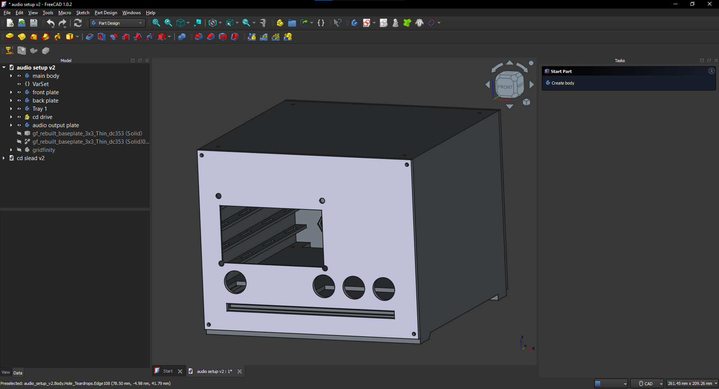This screenshot has height=389, width=719.
Task: Expand the cd slead v2 document
Action: 4,158
